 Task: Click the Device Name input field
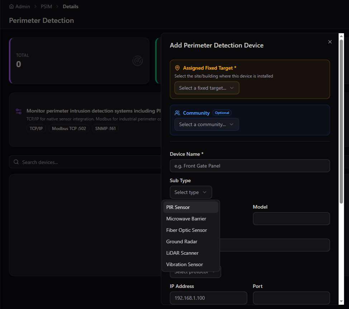click(x=250, y=166)
